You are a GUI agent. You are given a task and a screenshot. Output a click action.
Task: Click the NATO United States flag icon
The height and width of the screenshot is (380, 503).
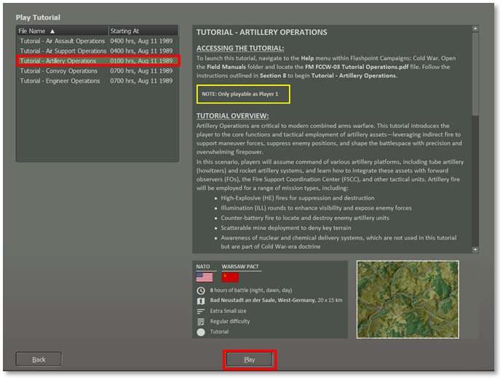[204, 277]
